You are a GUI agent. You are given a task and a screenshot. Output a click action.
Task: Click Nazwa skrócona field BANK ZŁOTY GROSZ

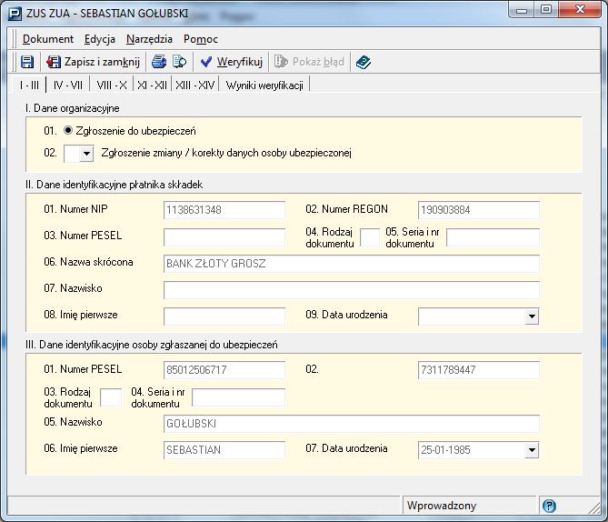(x=352, y=264)
